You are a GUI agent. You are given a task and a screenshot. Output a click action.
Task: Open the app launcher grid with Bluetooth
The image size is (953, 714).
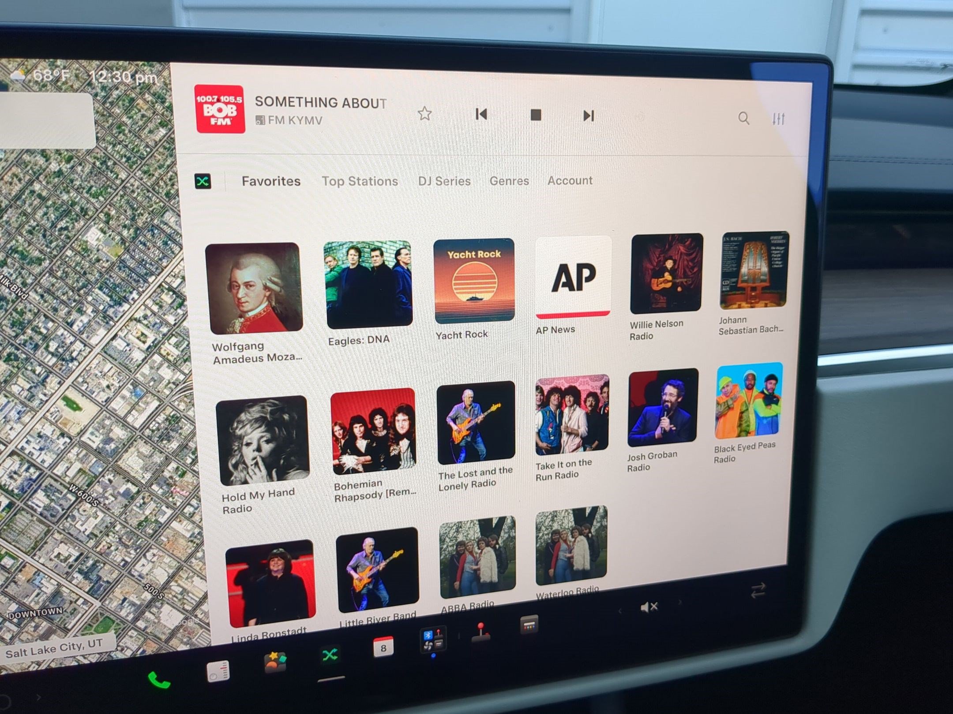433,640
